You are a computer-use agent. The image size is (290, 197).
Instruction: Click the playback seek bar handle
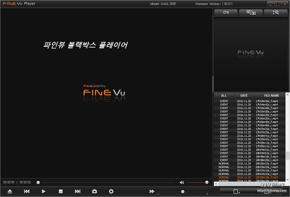click(38, 182)
